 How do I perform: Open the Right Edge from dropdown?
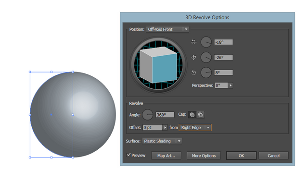(x=195, y=128)
